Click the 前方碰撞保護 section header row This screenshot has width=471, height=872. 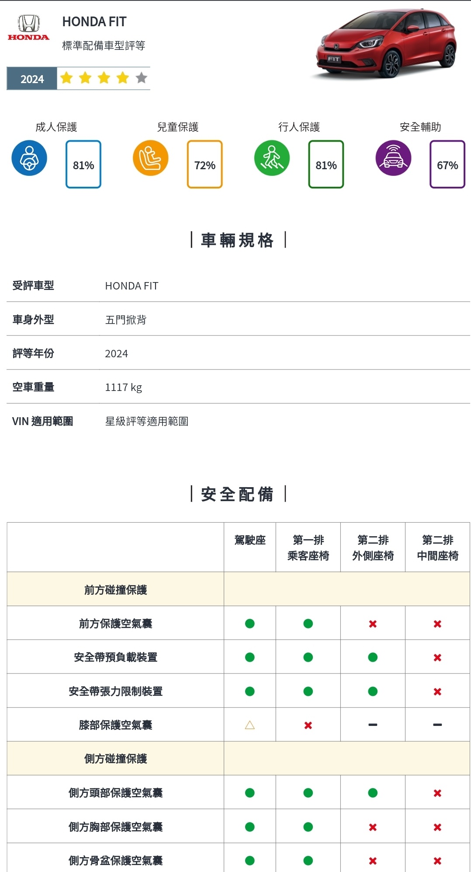click(116, 590)
